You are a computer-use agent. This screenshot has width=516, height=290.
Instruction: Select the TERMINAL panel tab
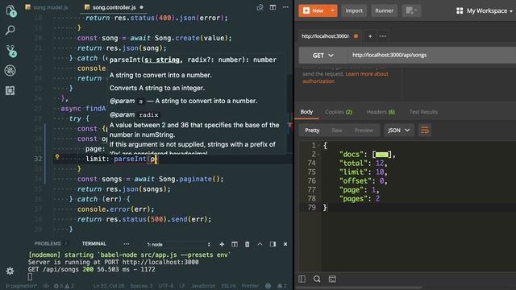click(94, 243)
